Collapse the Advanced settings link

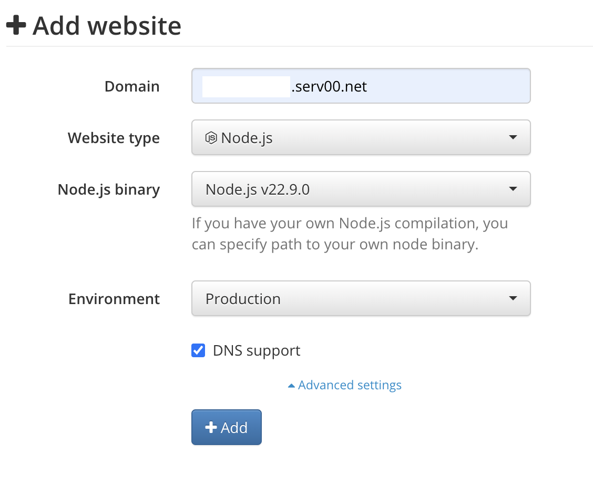click(x=344, y=385)
